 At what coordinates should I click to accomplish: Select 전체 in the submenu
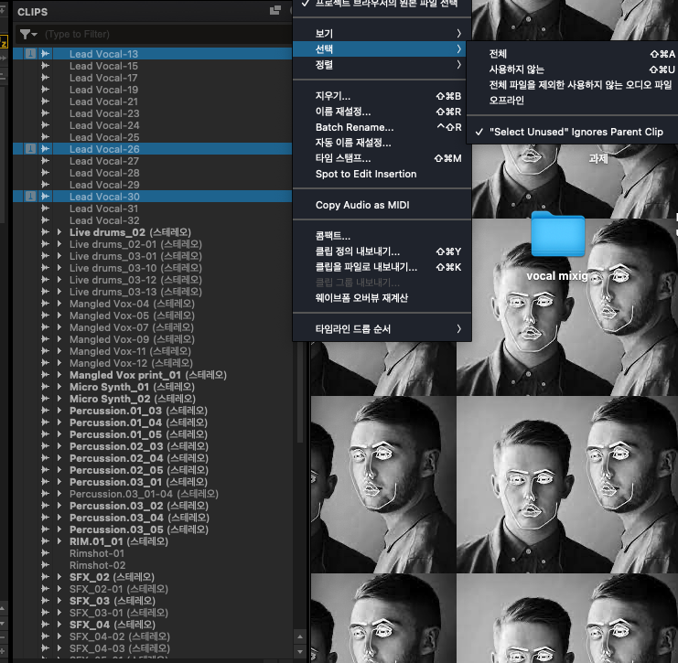click(x=572, y=54)
